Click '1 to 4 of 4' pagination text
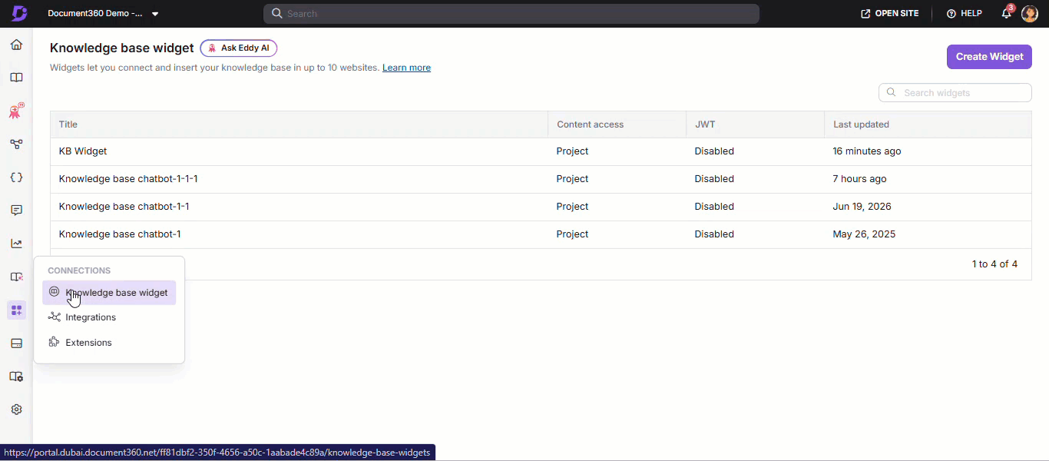This screenshot has width=1049, height=461. pos(994,264)
